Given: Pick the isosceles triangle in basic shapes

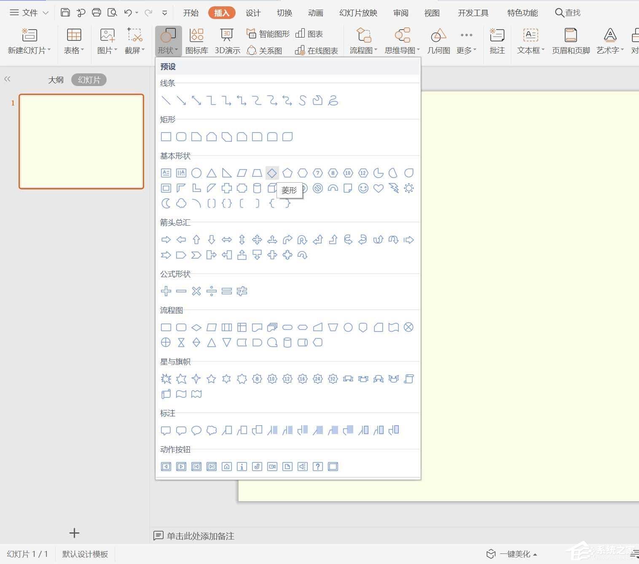Looking at the screenshot, I should click(x=212, y=173).
